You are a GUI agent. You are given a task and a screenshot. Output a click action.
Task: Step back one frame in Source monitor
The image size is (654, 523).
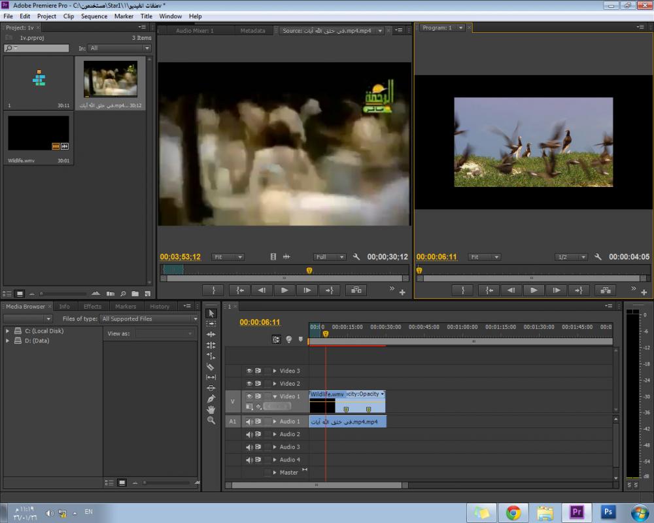coord(262,290)
